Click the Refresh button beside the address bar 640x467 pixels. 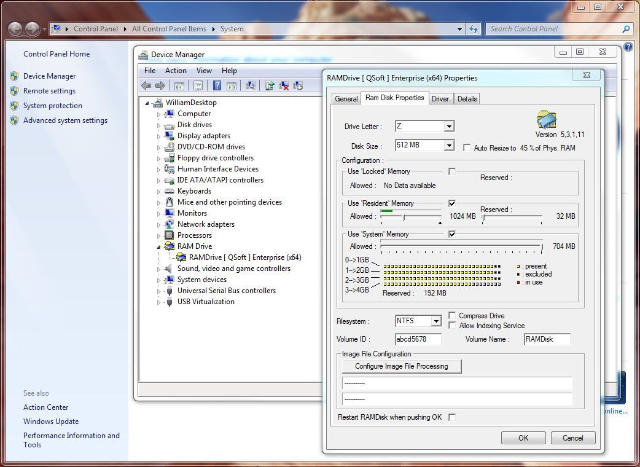[474, 29]
